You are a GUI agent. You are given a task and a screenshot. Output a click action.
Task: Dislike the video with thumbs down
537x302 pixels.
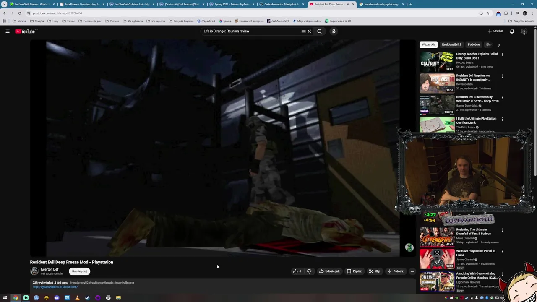[309, 271]
